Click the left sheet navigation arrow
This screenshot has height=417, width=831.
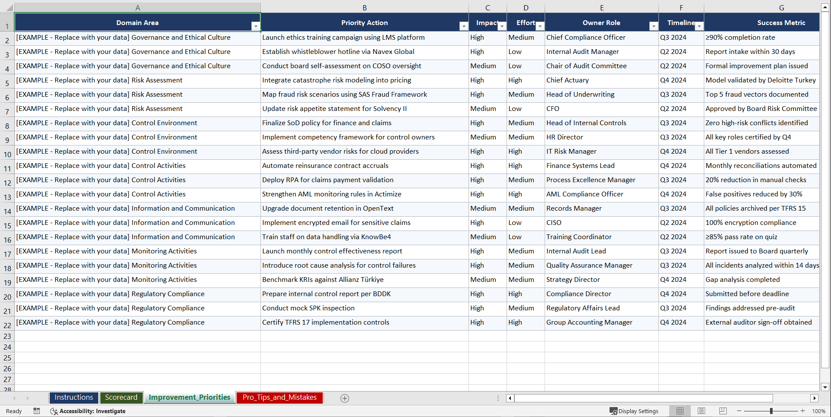click(15, 398)
